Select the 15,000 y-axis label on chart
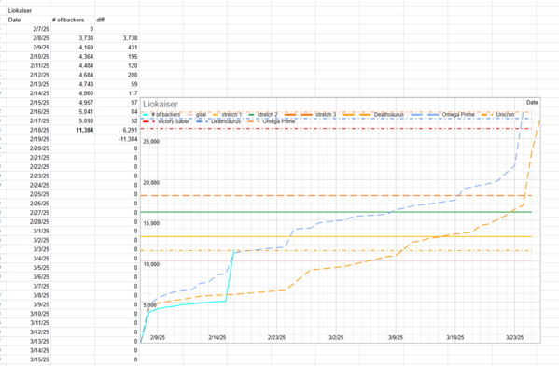 151,224
